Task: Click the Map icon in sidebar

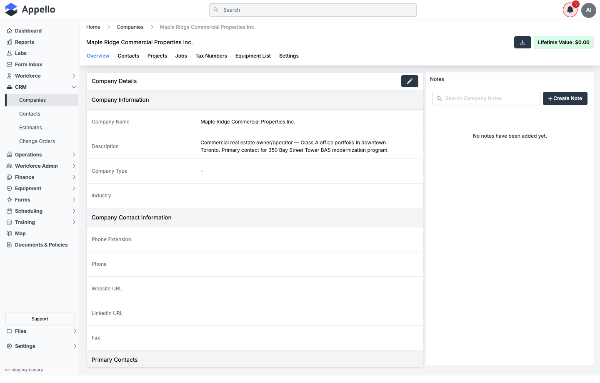Action: coord(9,234)
